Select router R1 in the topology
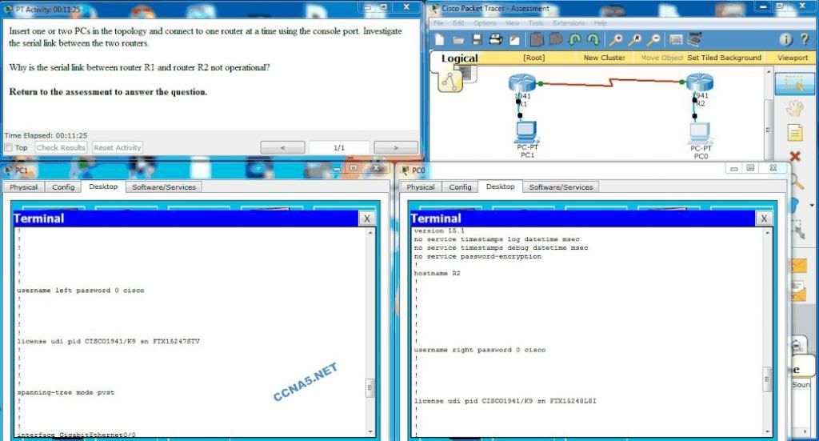Screen dimensions: 819x441 521,83
